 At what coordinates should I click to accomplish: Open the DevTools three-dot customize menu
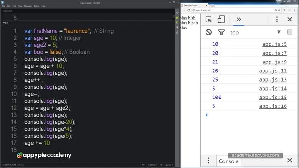277,20
